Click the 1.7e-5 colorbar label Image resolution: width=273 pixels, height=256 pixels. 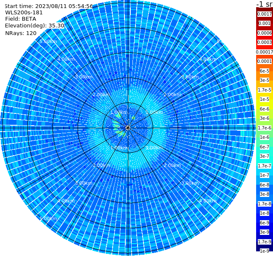pos(265,90)
